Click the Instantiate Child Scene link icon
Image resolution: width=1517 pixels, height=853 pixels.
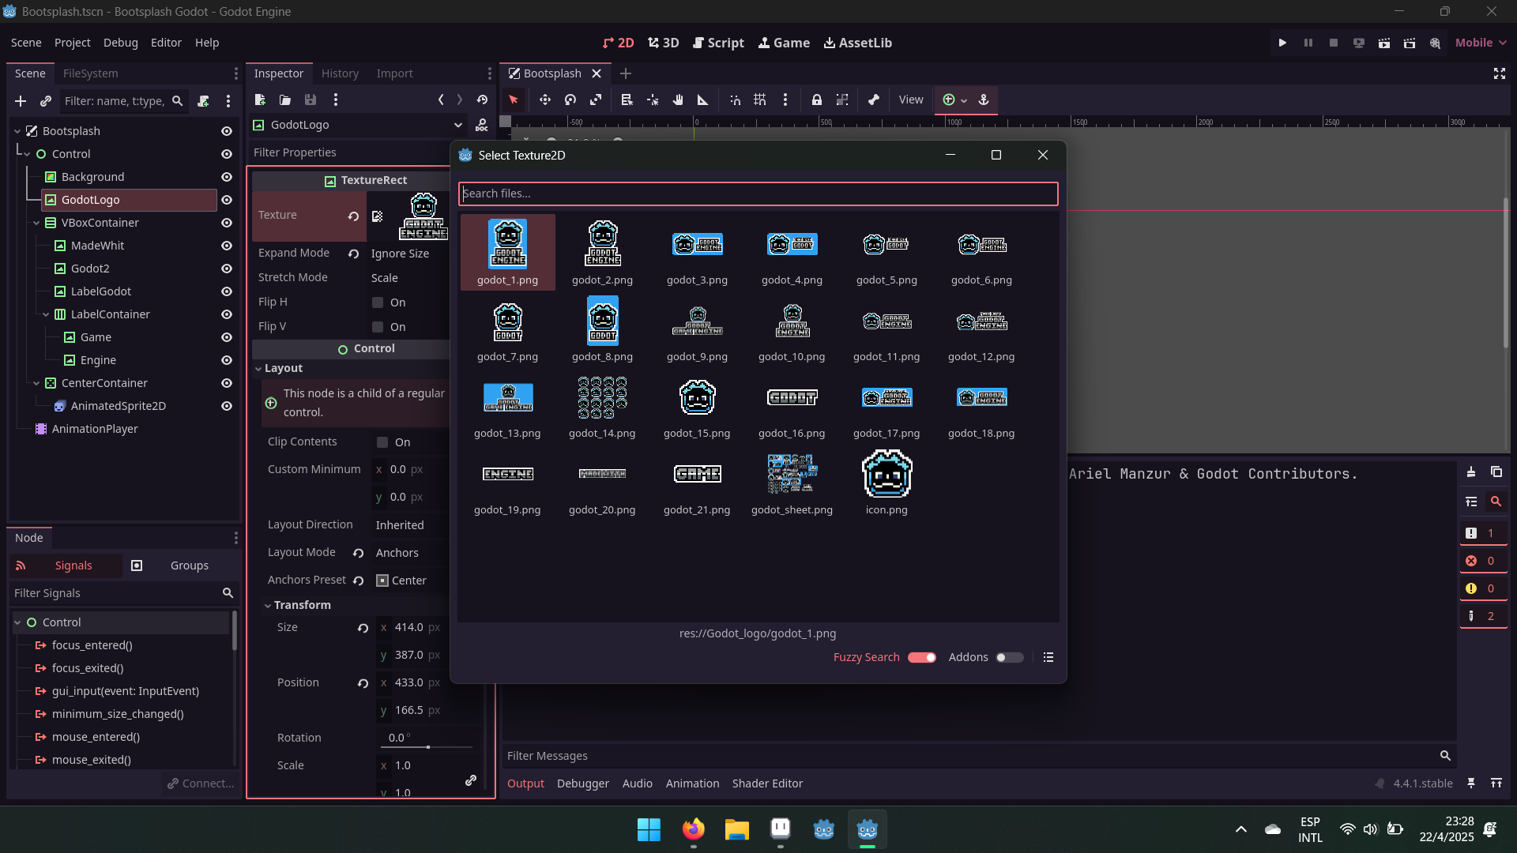click(46, 101)
